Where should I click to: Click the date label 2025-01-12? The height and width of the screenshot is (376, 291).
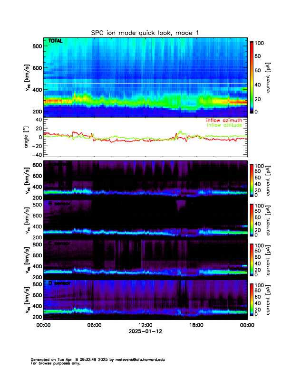tap(145, 331)
